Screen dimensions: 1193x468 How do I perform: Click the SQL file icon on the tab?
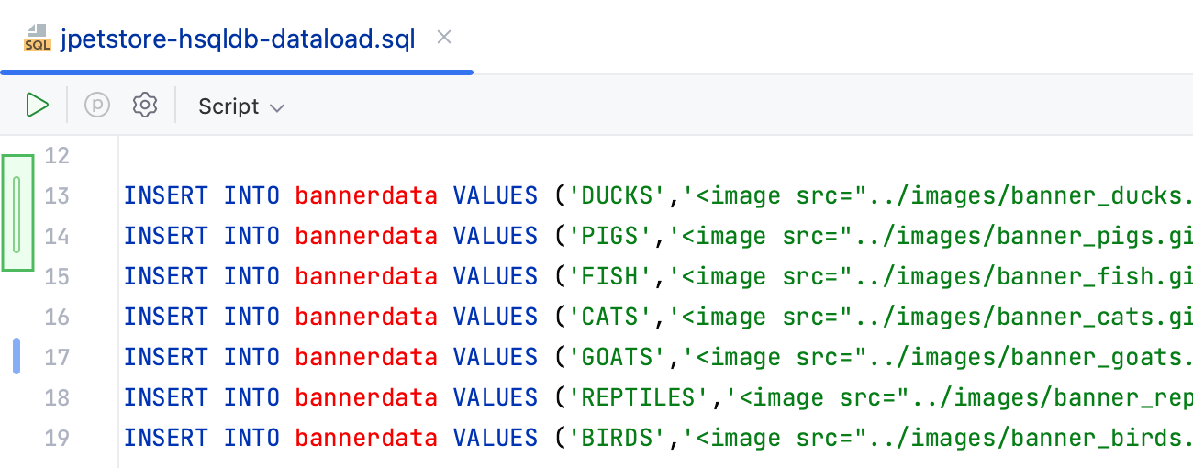click(37, 39)
